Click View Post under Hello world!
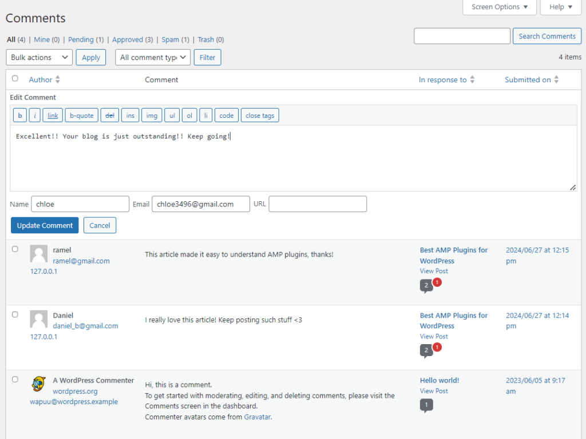586x439 pixels. click(434, 391)
